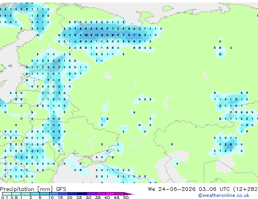Click the 5–10 mm legend color box

44,194
